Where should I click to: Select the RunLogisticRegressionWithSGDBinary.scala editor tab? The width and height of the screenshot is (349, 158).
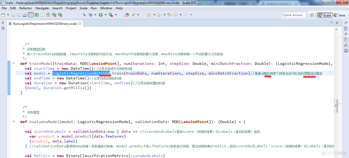pos(45,23)
